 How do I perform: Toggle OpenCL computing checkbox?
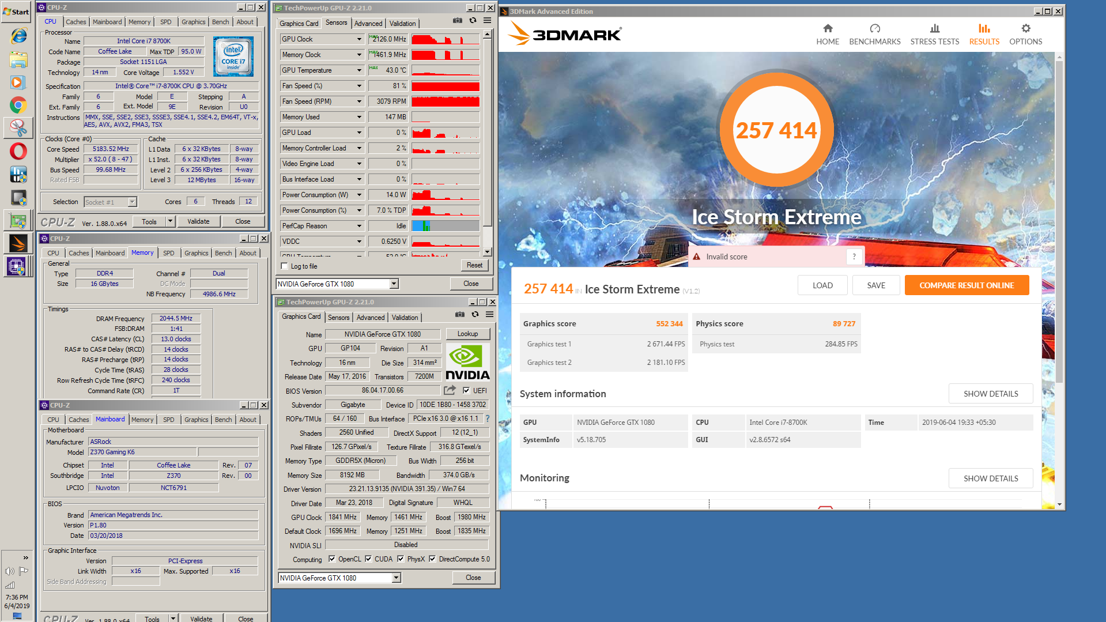[332, 559]
